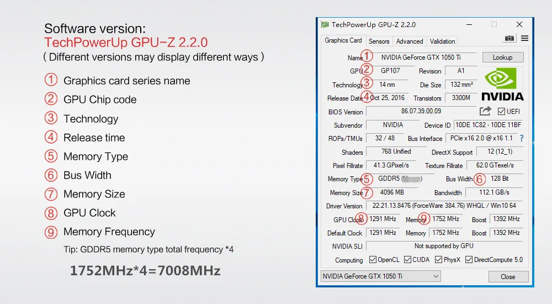Viewport: 552px width, 304px height.
Task: Click the text '1752MHz*4=7008MHz'
Action: (x=145, y=271)
